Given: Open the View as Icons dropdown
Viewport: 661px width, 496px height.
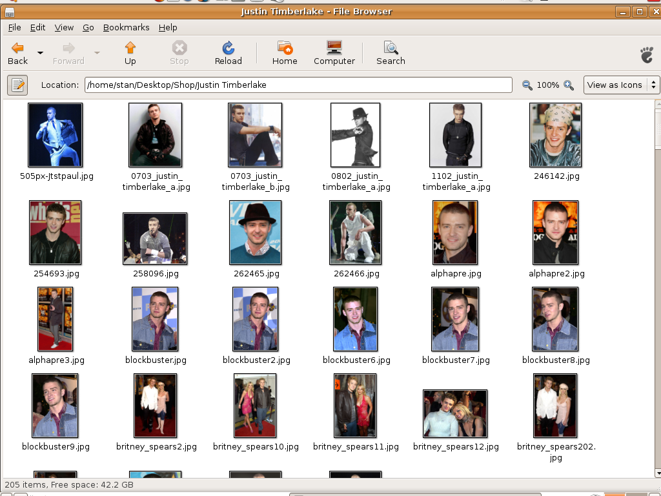Looking at the screenshot, I should pyautogui.click(x=621, y=85).
